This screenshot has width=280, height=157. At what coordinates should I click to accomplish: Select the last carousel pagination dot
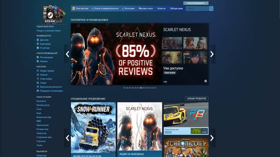155,88
